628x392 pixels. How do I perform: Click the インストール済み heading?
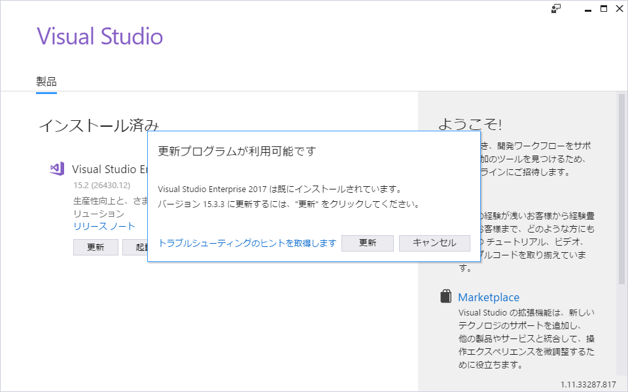point(99,125)
